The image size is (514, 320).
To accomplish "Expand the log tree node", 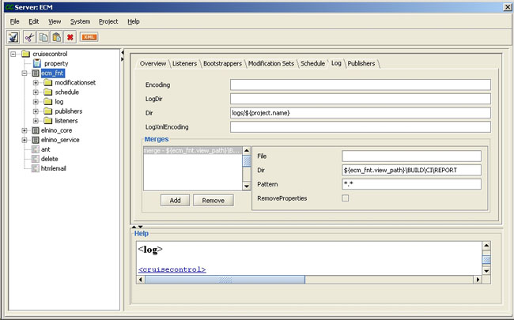I will pos(36,102).
